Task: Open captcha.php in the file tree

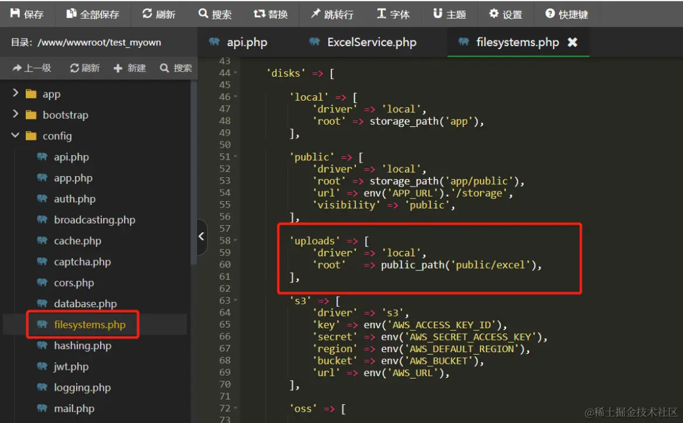Action: 83,262
